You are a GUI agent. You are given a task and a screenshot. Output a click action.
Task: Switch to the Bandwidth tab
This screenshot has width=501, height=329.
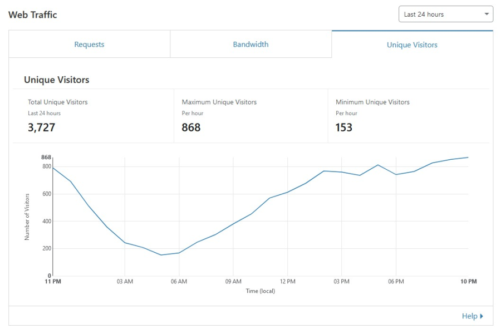pos(250,45)
